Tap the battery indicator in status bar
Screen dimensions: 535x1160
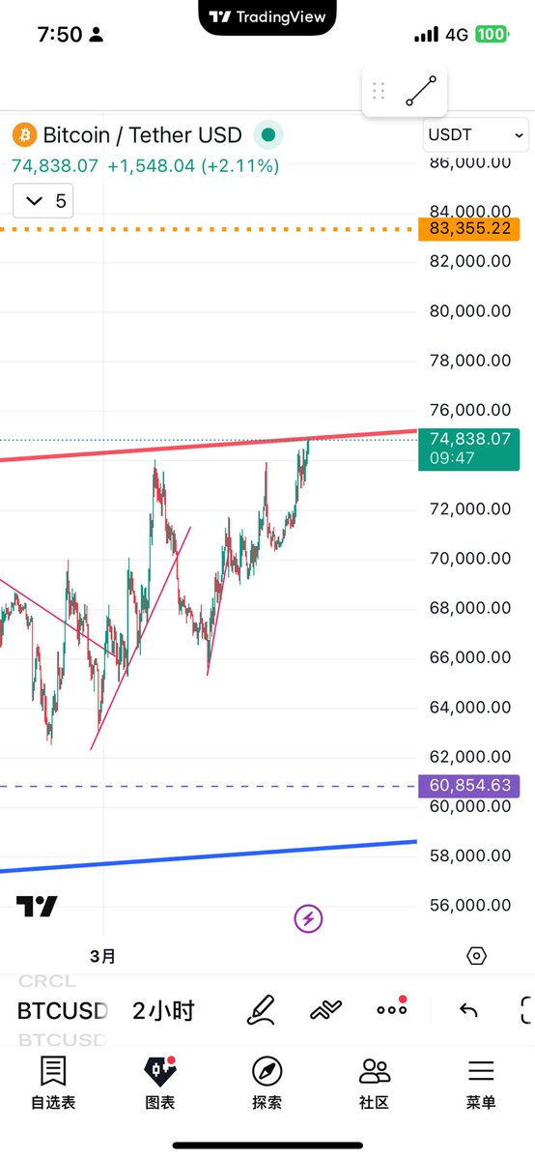(x=491, y=35)
